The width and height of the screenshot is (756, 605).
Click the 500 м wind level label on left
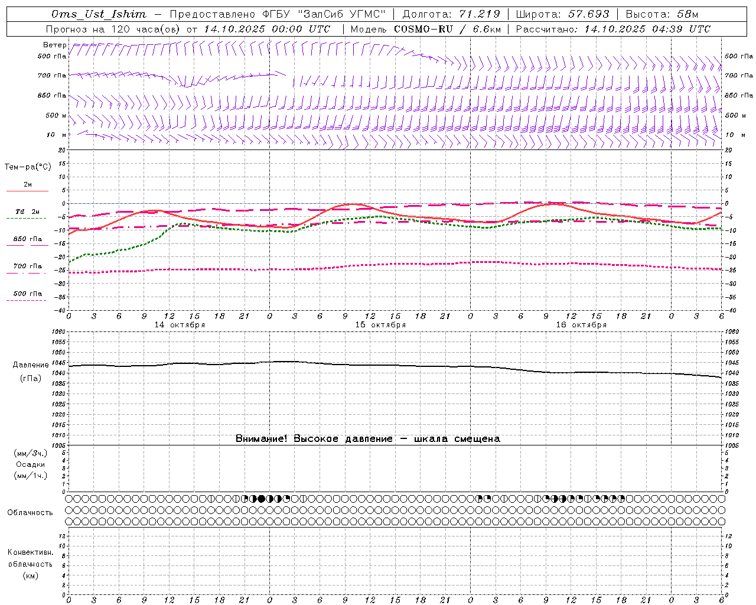point(56,115)
